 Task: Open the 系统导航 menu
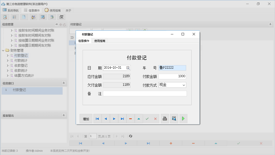[11, 10]
